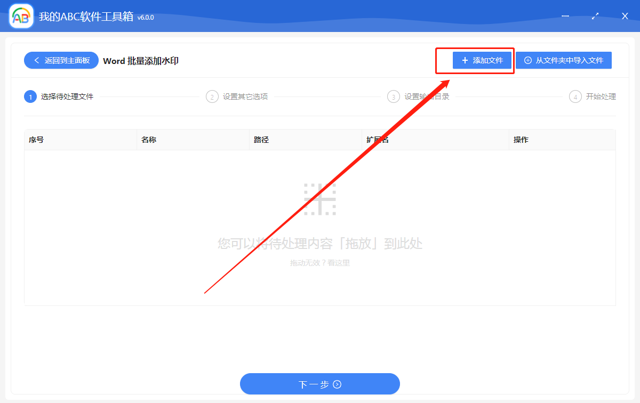640x403 pixels.
Task: Click the dashed drop-zone icon in file area
Action: pyautogui.click(x=319, y=199)
